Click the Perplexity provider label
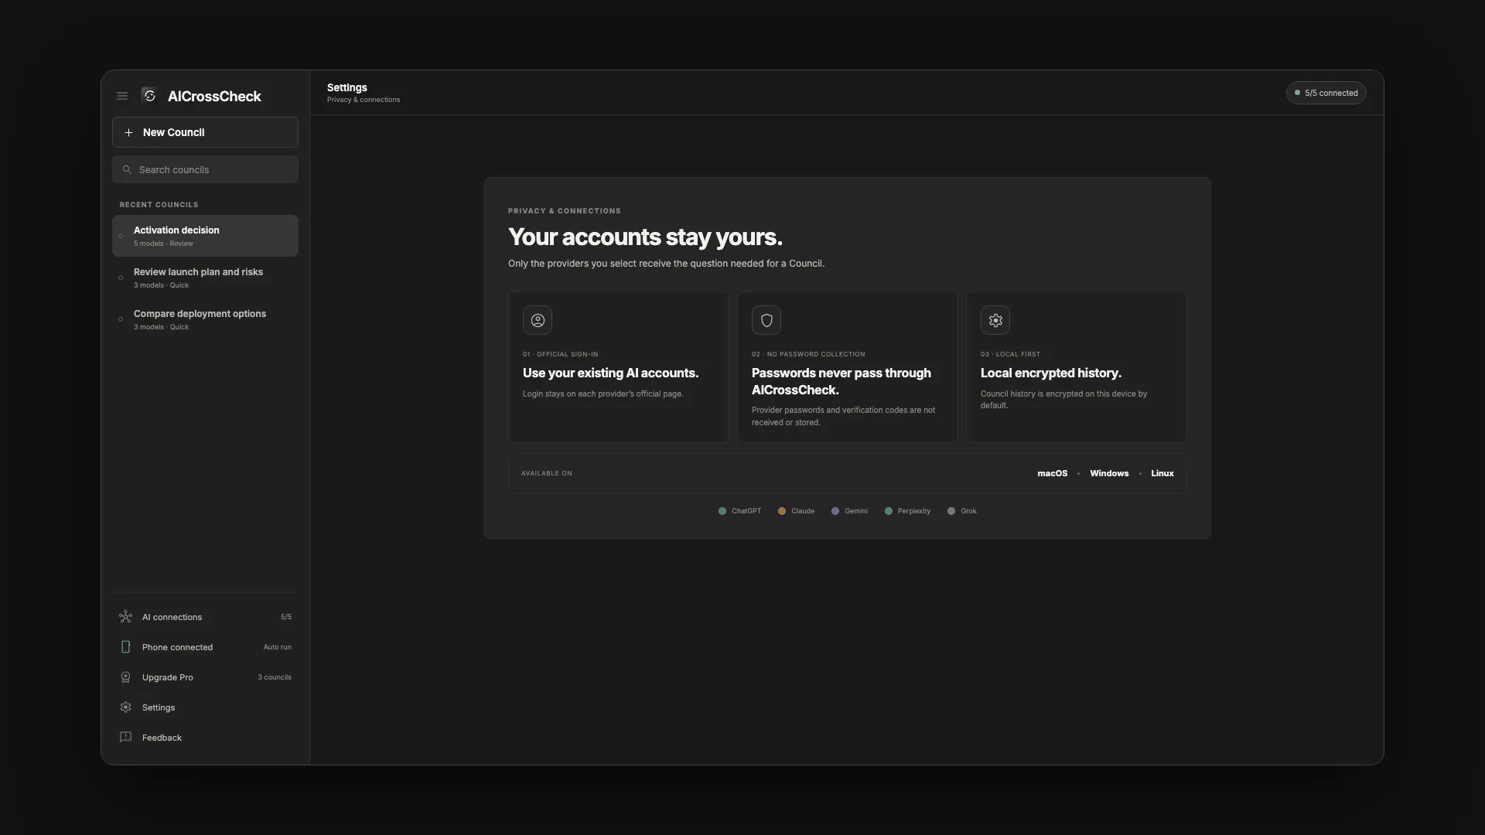Viewport: 1485px width, 835px height. pos(914,511)
